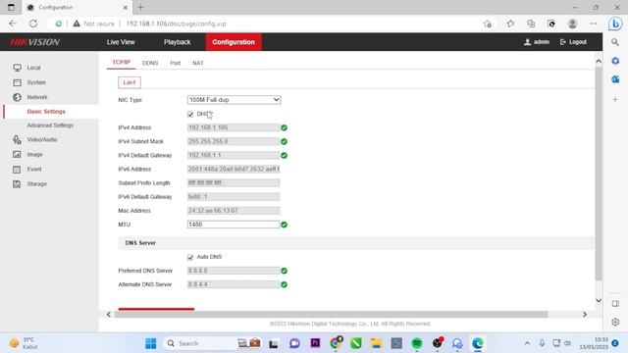628x353 pixels.
Task: Close the Configuration browser tab
Action: coord(125,7)
